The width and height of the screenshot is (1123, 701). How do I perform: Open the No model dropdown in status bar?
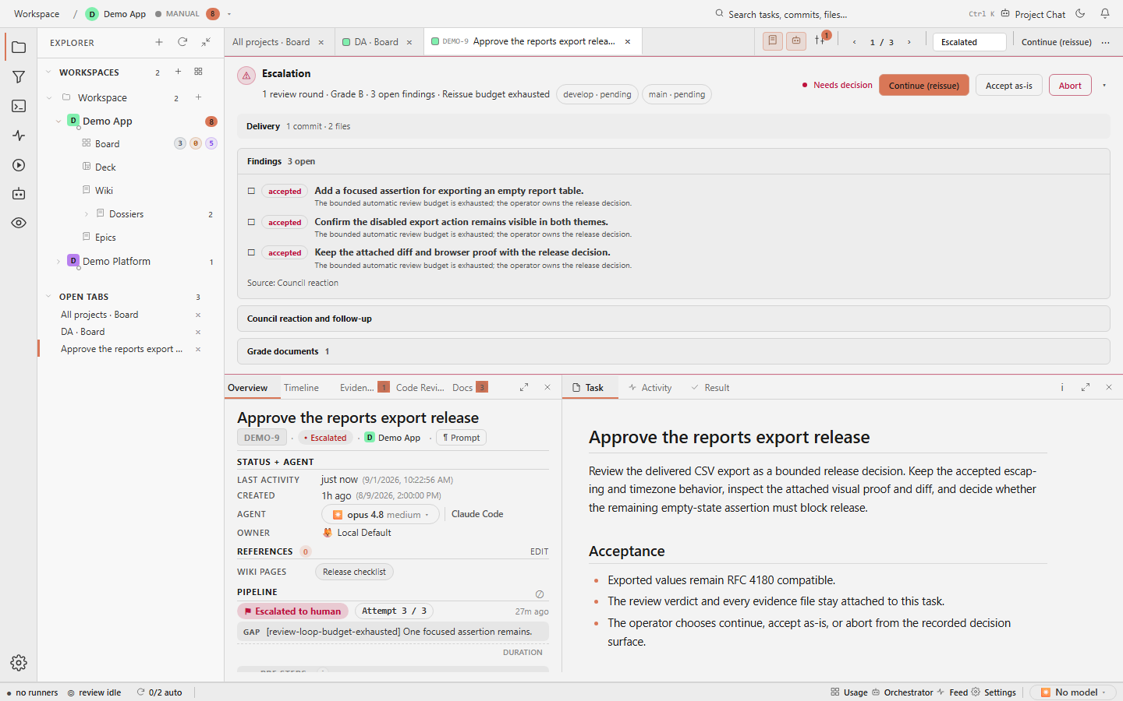(x=1073, y=692)
